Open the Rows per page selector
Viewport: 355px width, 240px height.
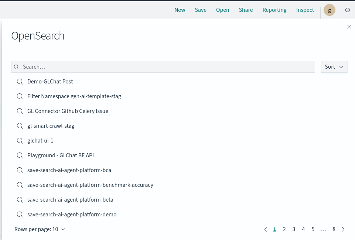40,229
